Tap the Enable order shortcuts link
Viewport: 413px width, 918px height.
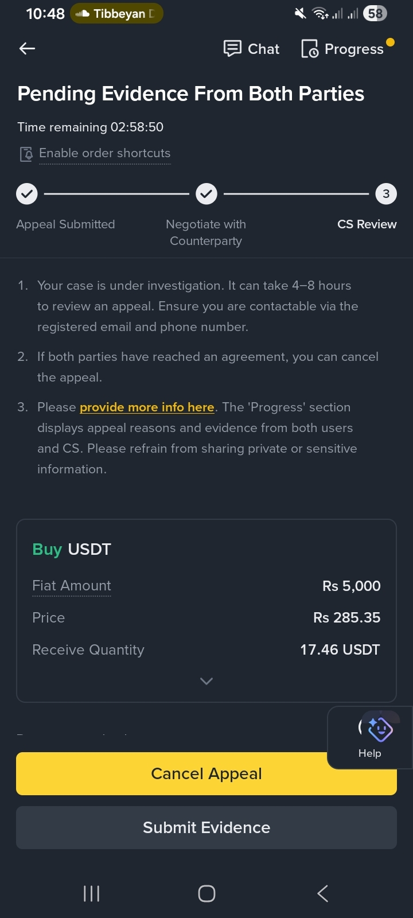pos(104,153)
